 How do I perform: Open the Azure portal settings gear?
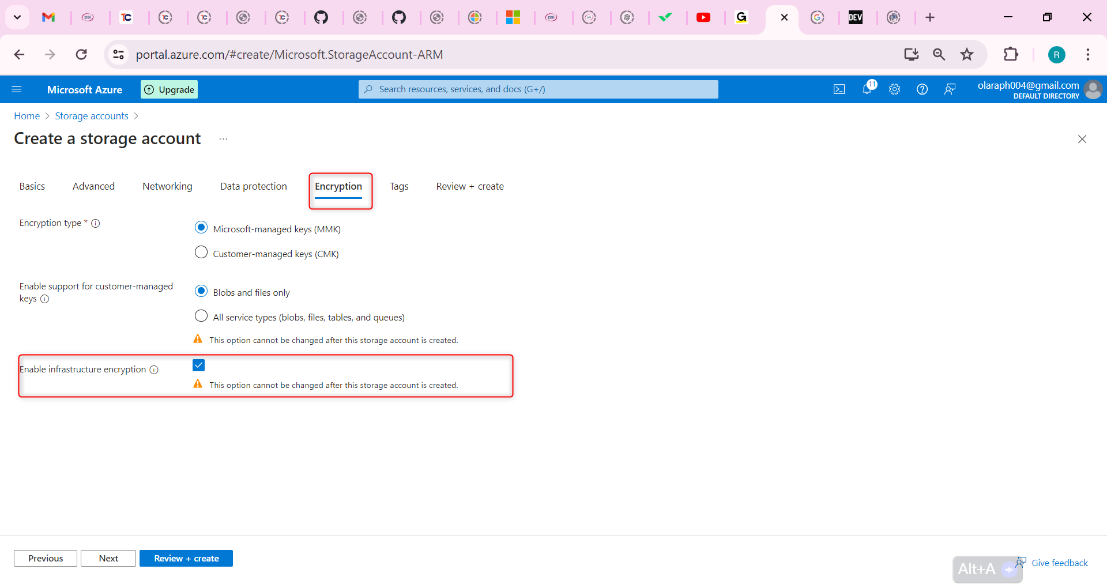tap(894, 89)
